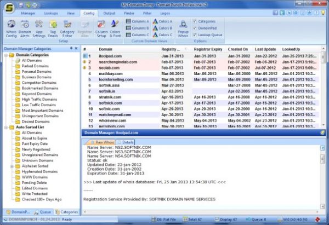
Task: Switch to the DomainPad bottom tab
Action: click(18, 212)
